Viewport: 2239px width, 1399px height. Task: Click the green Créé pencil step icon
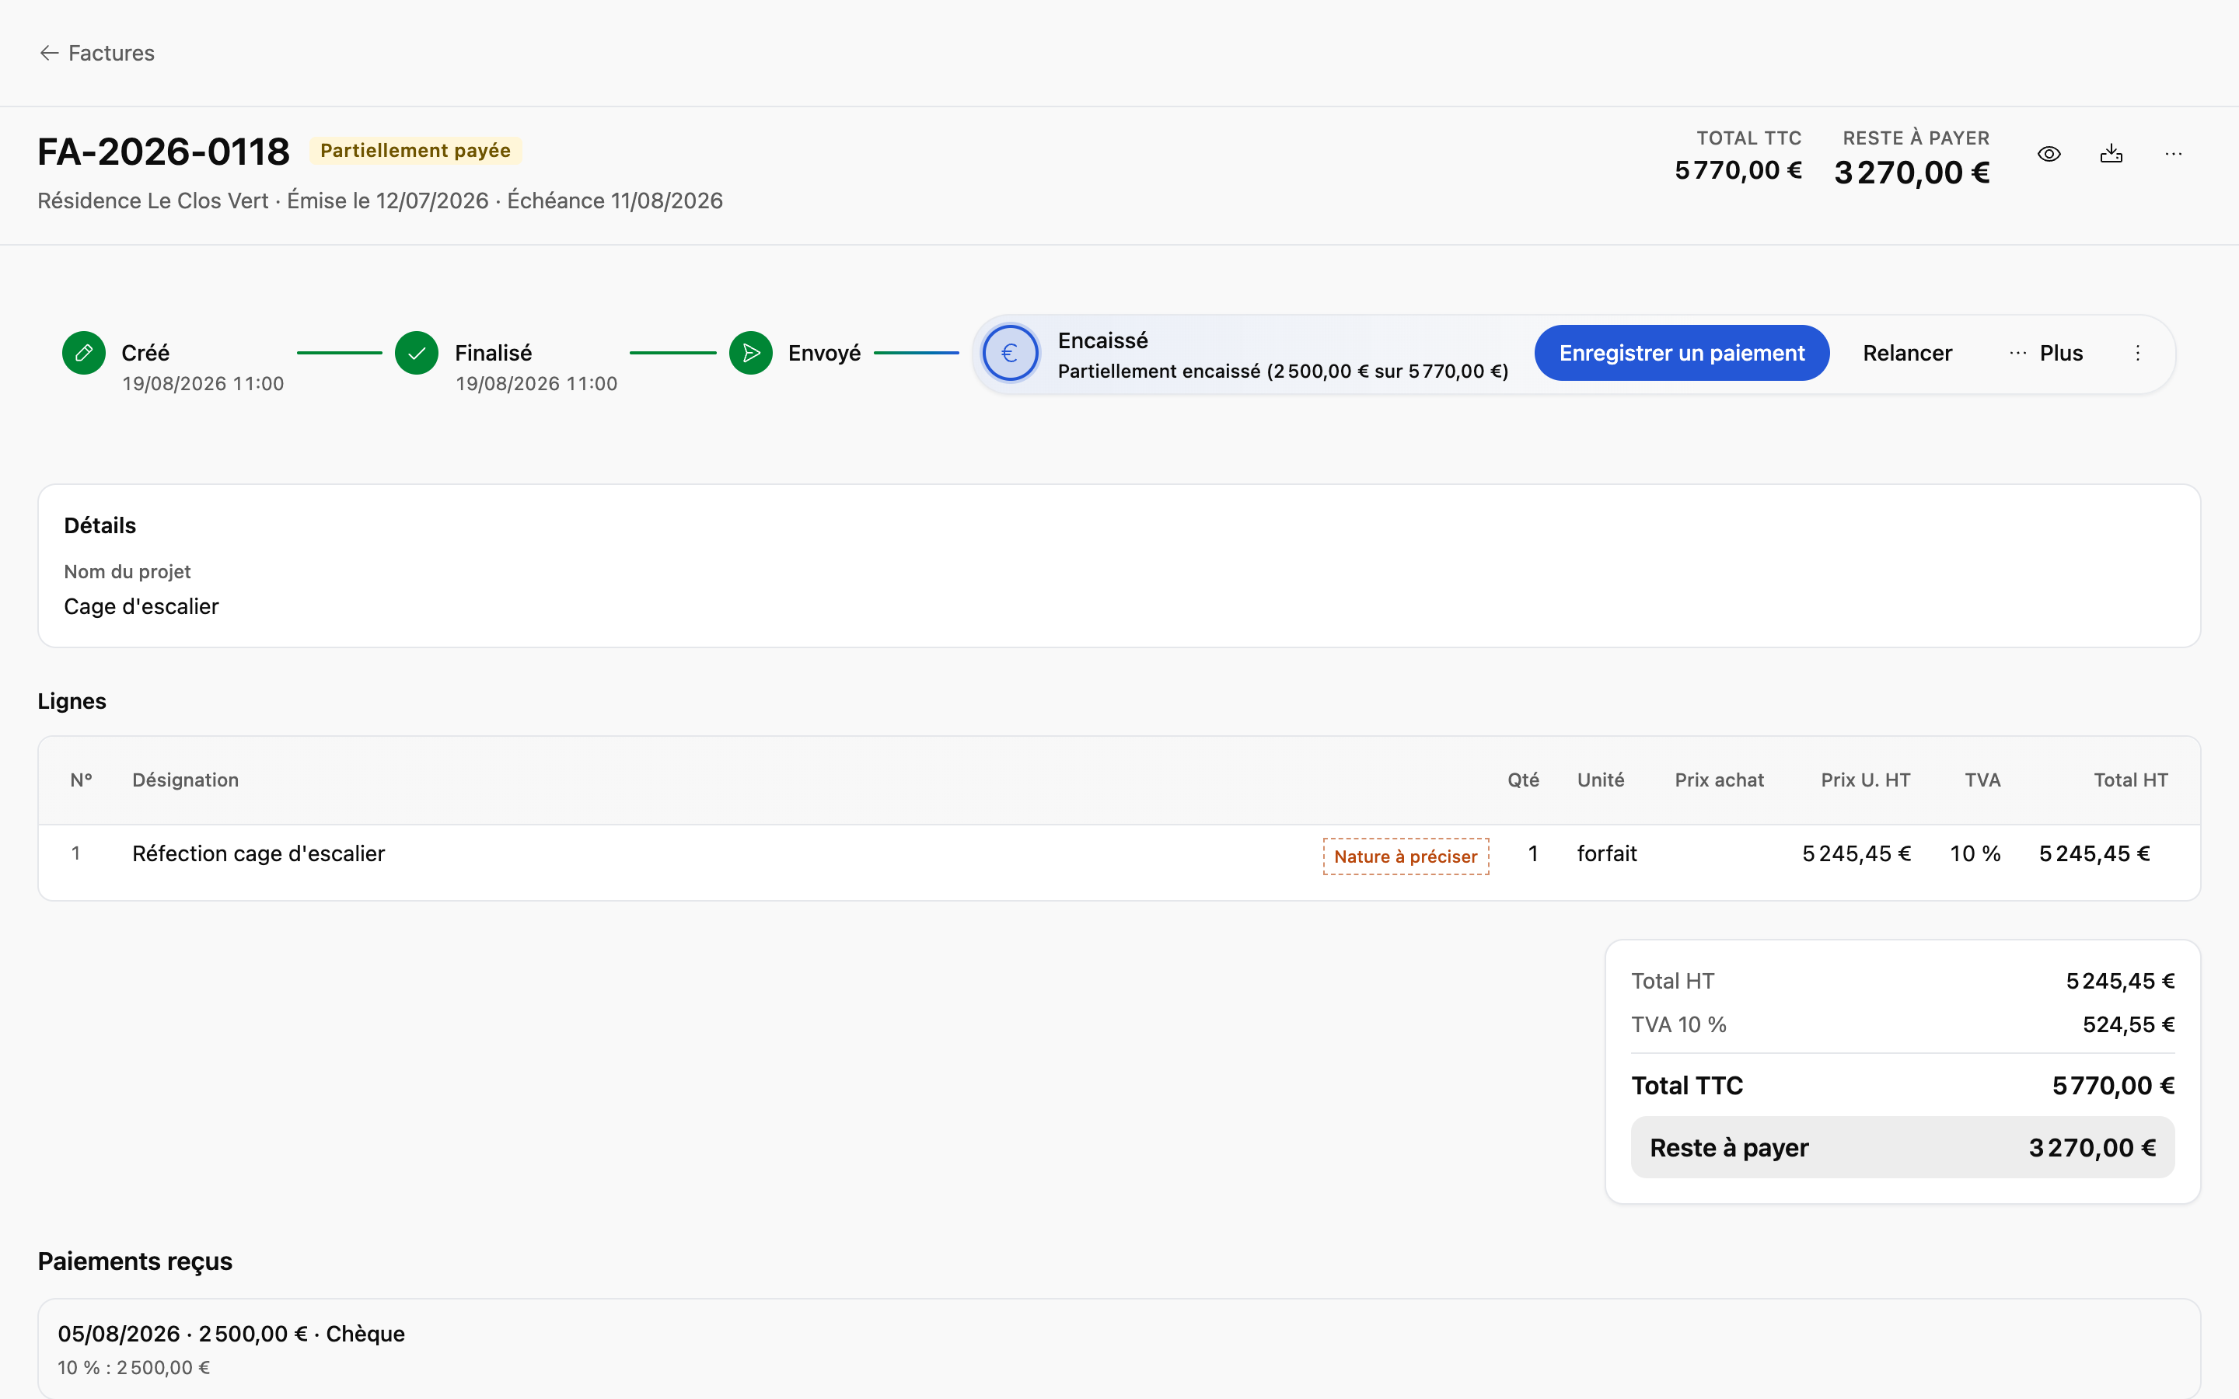pos(83,353)
